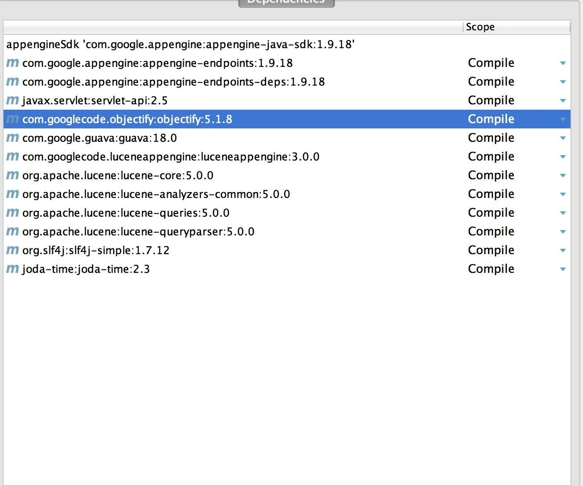
Task: Click Compile scope value for lucene-queries:5.0.0
Action: tap(491, 213)
